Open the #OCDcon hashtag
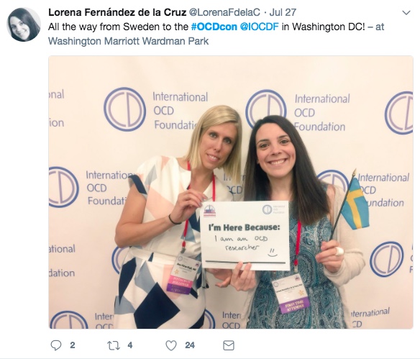This screenshot has width=420, height=359. (214, 27)
